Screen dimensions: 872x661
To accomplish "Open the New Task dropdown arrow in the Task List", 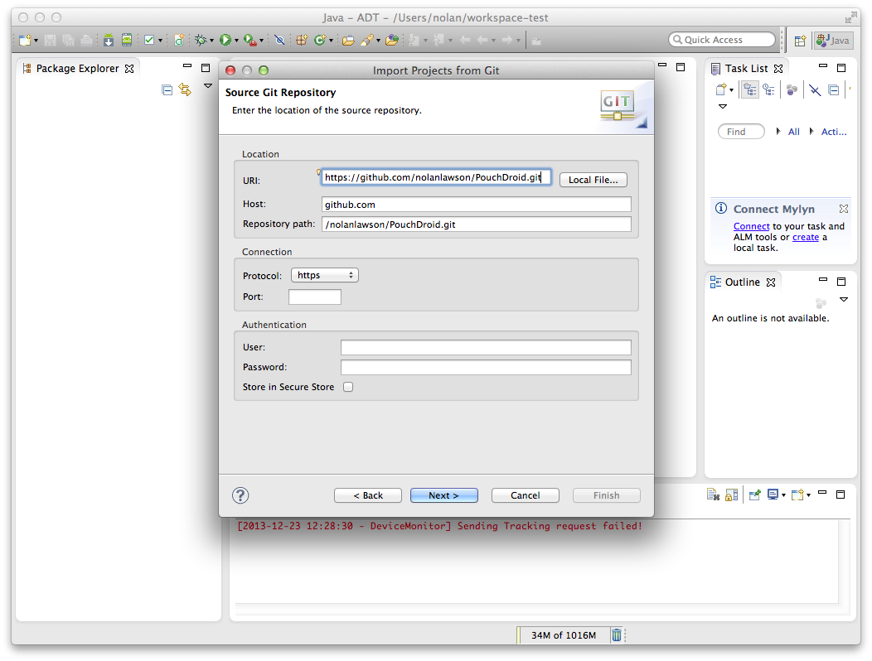I will click(731, 90).
